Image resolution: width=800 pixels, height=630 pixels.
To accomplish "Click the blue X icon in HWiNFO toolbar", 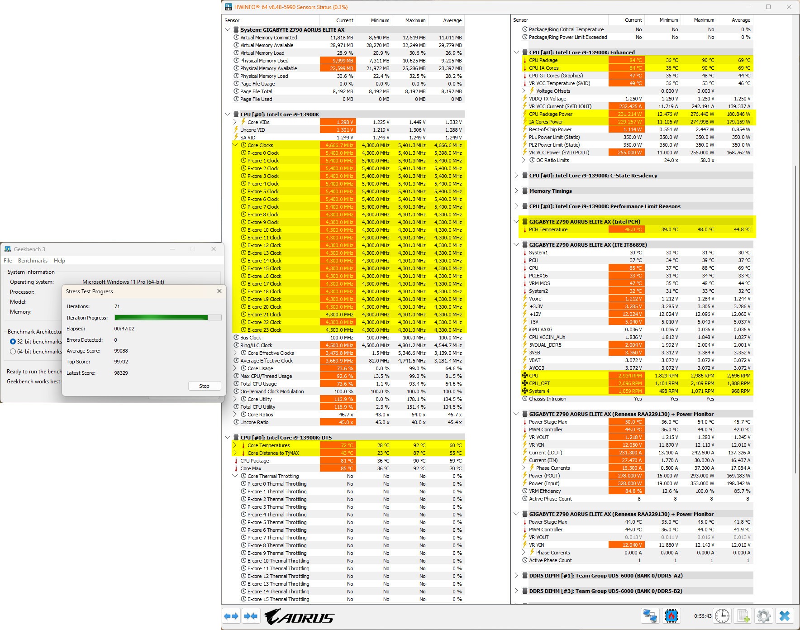I will click(785, 616).
